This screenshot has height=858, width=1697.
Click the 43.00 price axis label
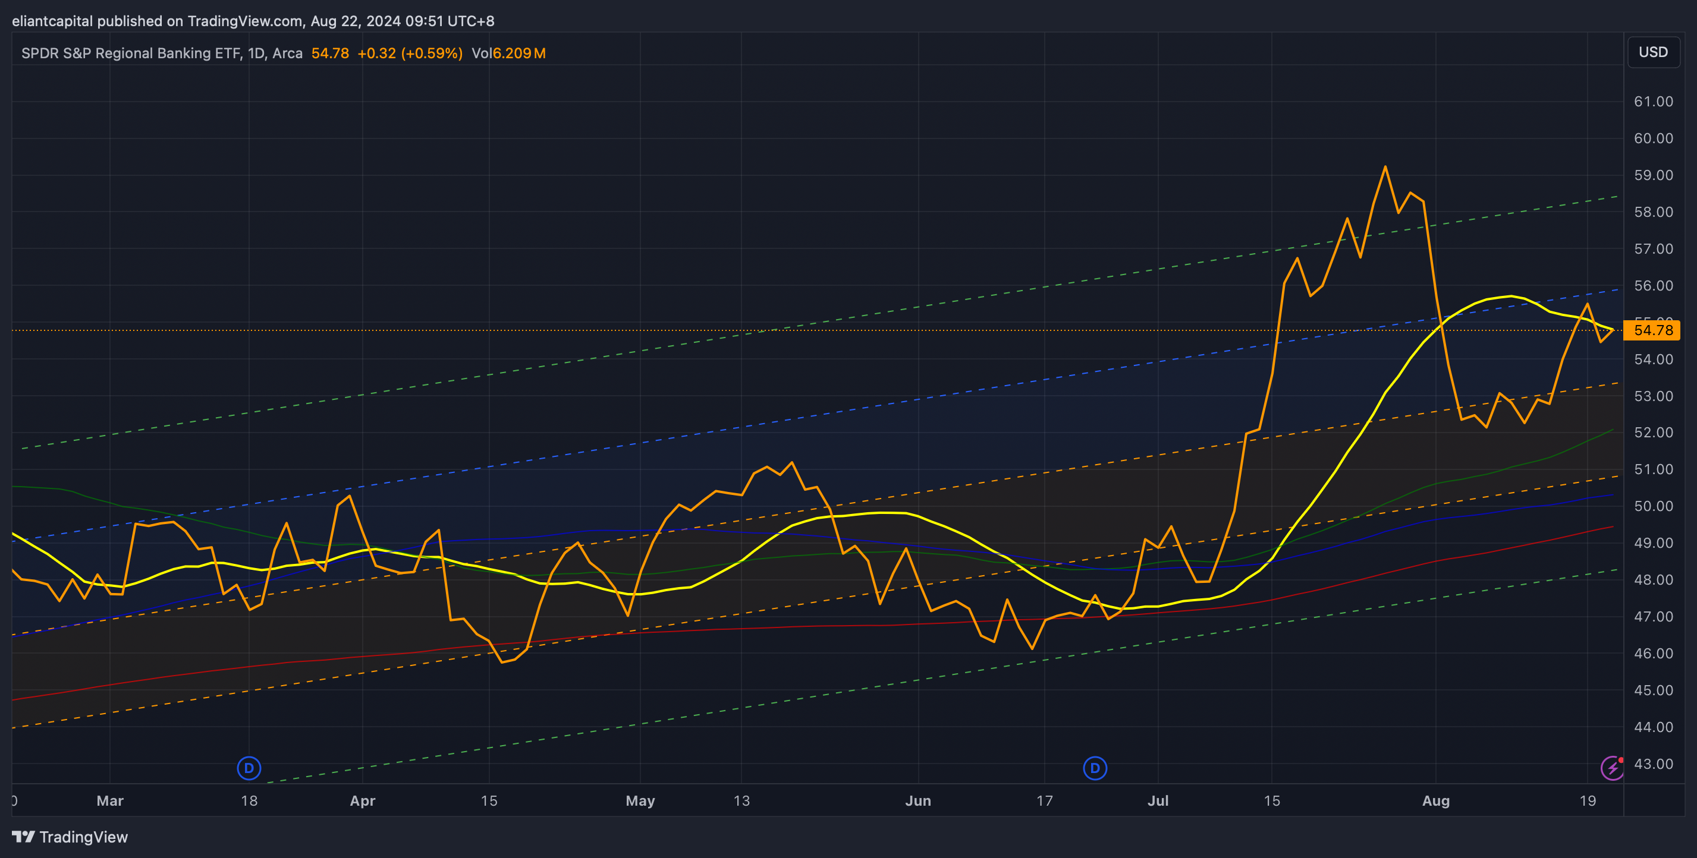[x=1654, y=765]
